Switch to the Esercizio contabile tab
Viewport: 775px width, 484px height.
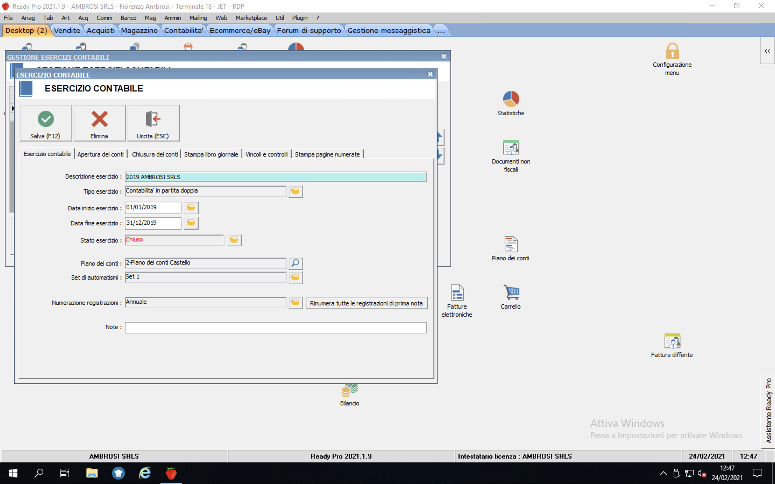47,154
